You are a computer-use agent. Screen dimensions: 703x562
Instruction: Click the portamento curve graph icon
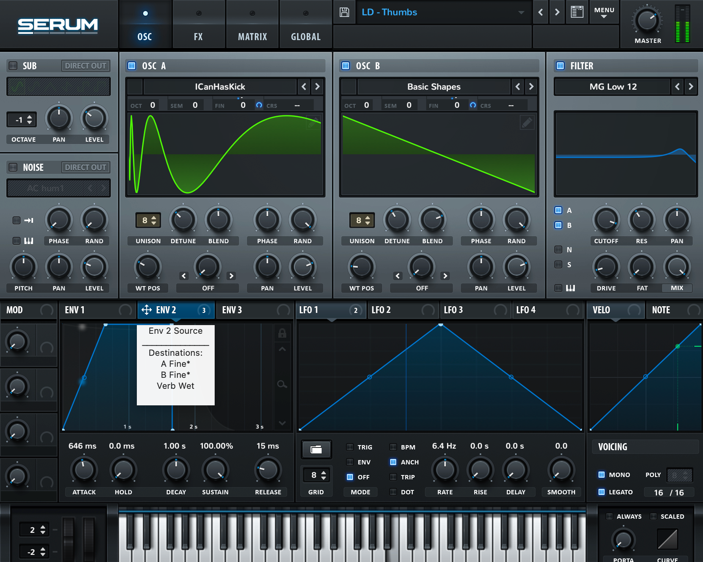point(668,539)
